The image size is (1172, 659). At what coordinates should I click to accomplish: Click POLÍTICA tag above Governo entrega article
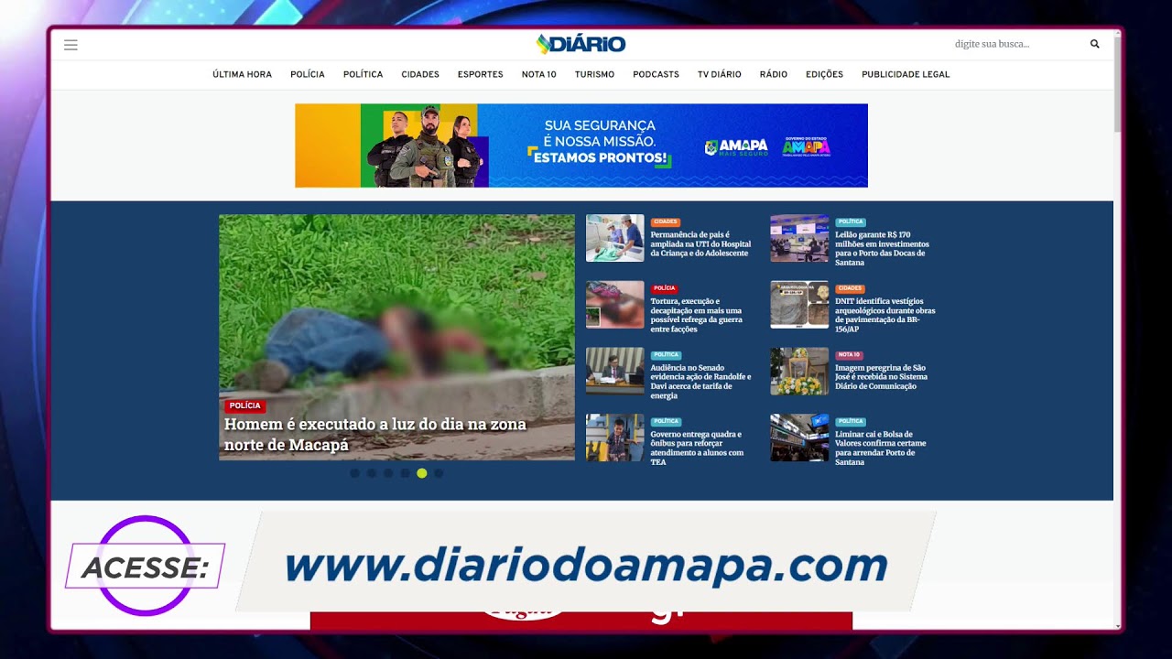[x=666, y=422]
